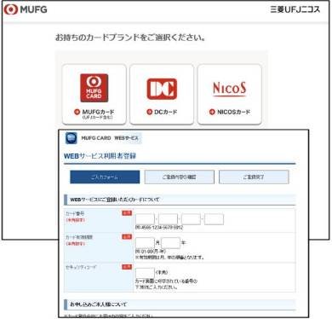Select the ご登録内容の確認 step tab
332x319 pixels.
(x=180, y=177)
